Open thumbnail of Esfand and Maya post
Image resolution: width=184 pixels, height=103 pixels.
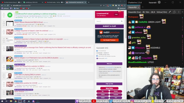(x=10, y=67)
